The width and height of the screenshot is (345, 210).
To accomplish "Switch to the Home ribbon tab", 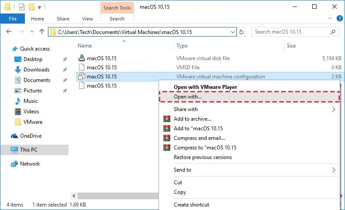I will tap(38, 19).
